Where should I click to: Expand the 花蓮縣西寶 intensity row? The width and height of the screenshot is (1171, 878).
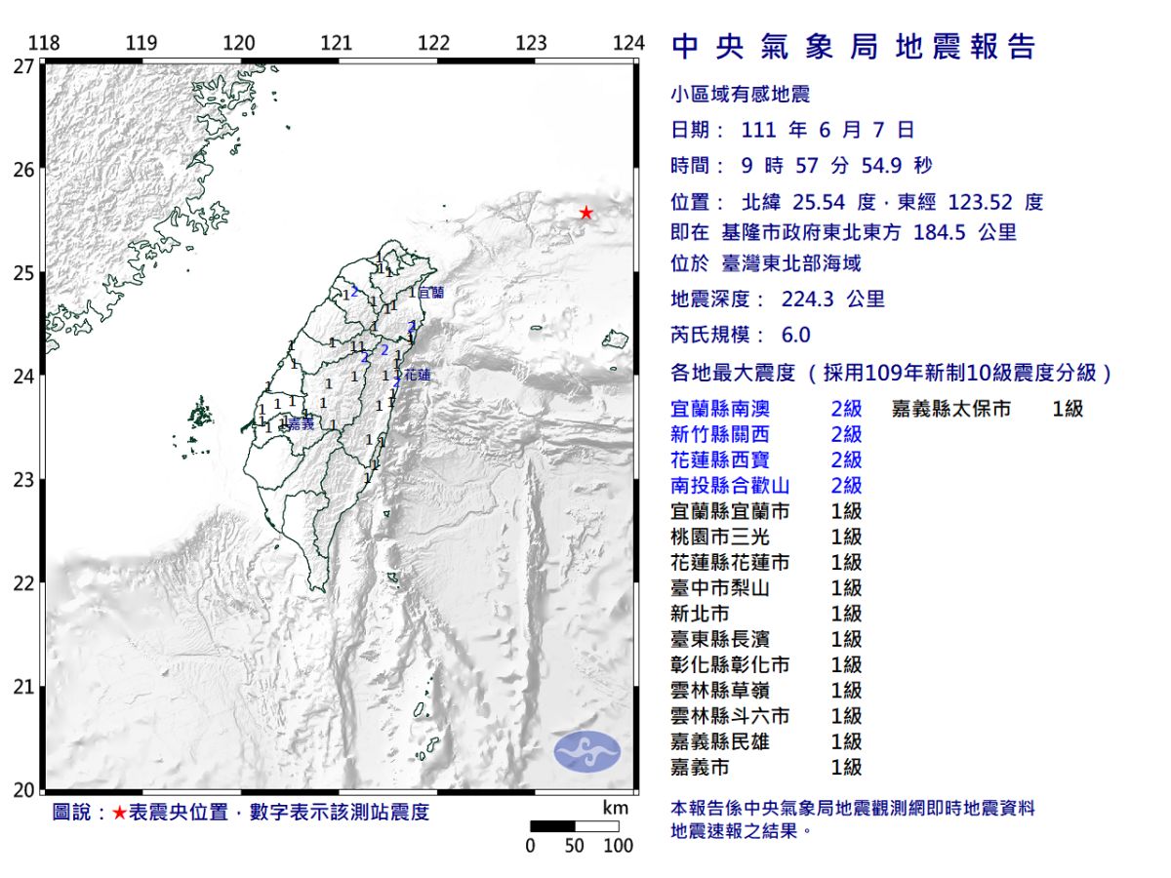point(722,460)
